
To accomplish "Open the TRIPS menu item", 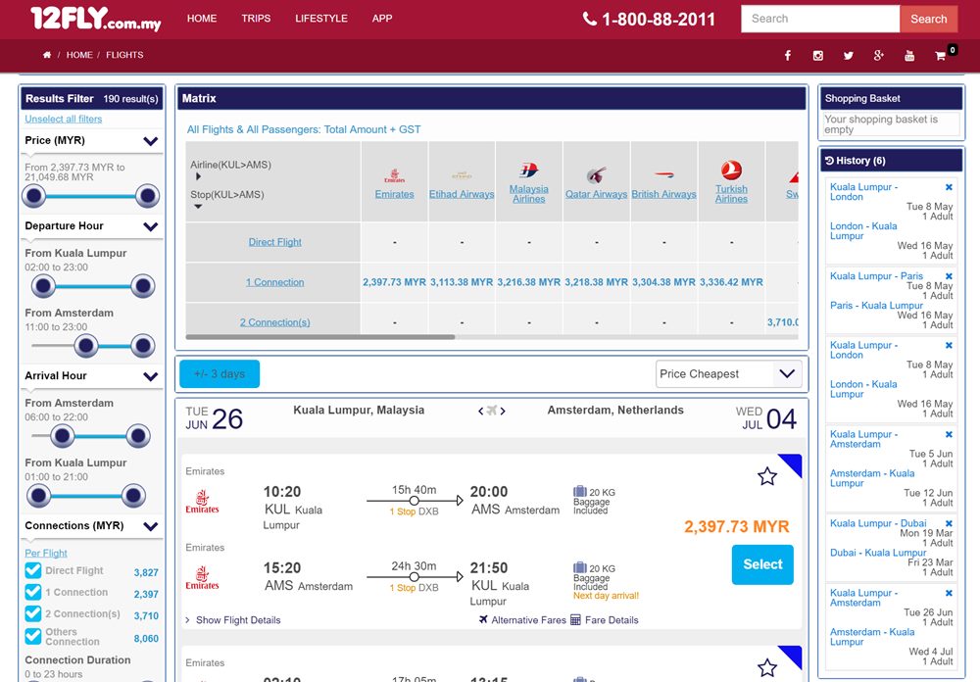I will [x=256, y=19].
